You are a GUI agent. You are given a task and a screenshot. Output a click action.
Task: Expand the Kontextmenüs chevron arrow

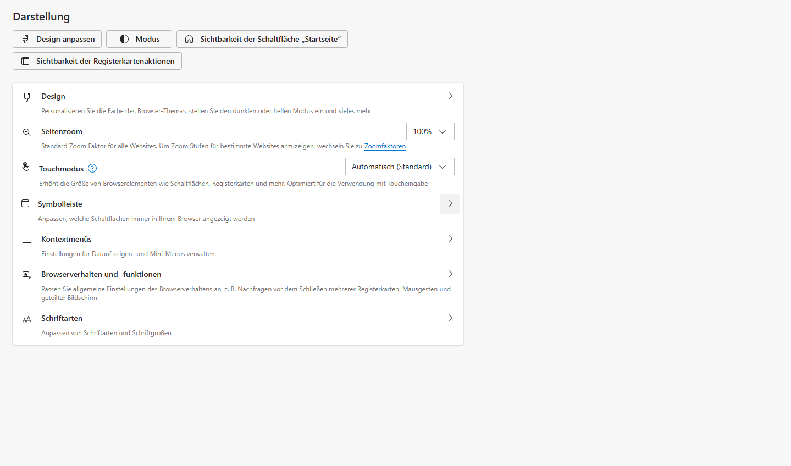point(450,238)
